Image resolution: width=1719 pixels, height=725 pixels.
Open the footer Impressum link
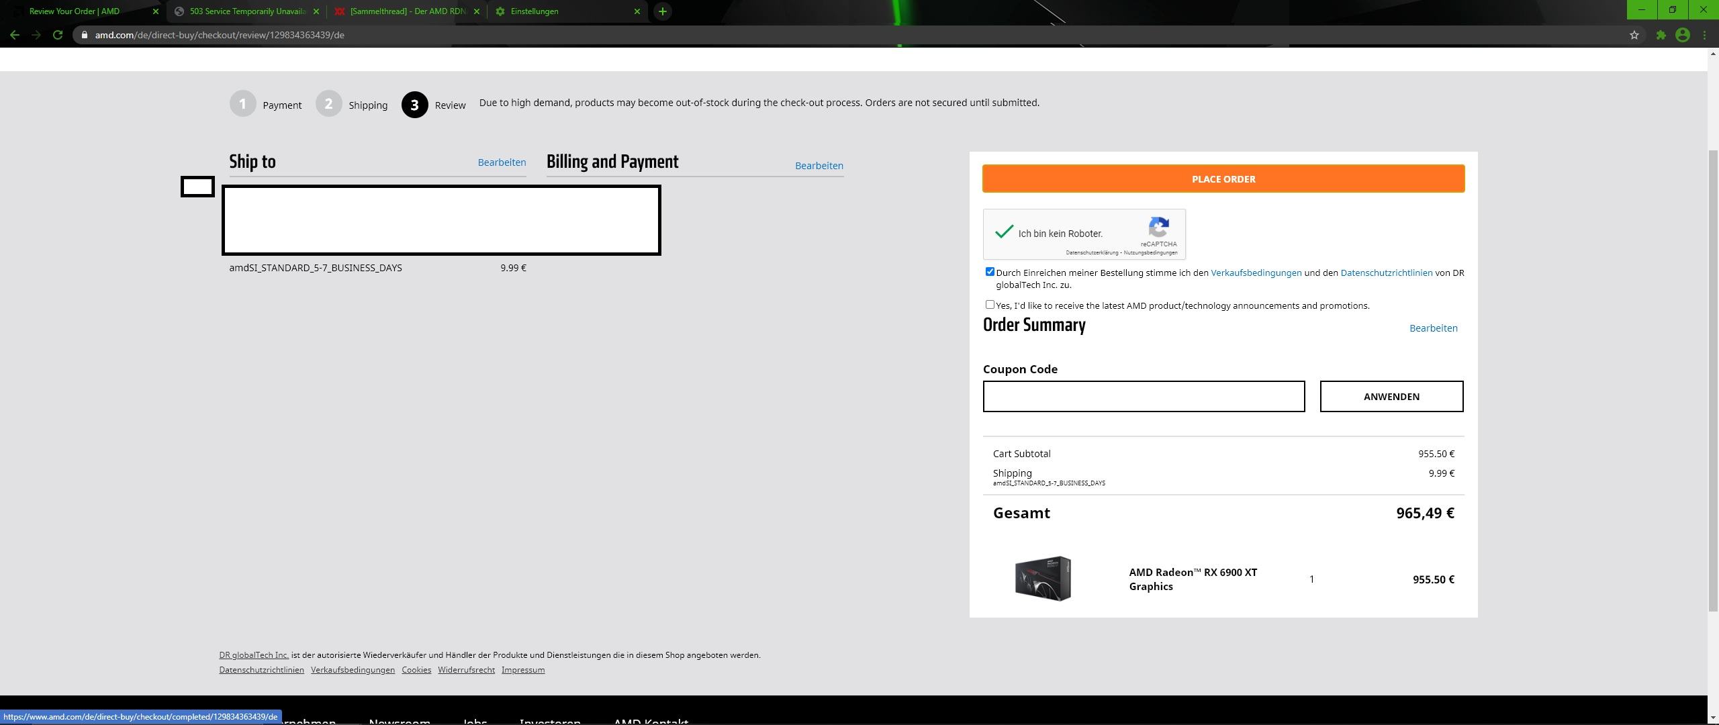pos(523,670)
